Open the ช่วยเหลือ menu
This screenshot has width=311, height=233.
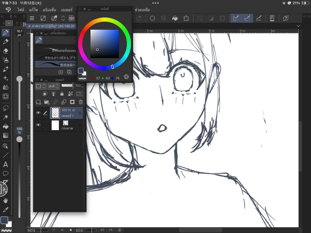[x=142, y=10]
